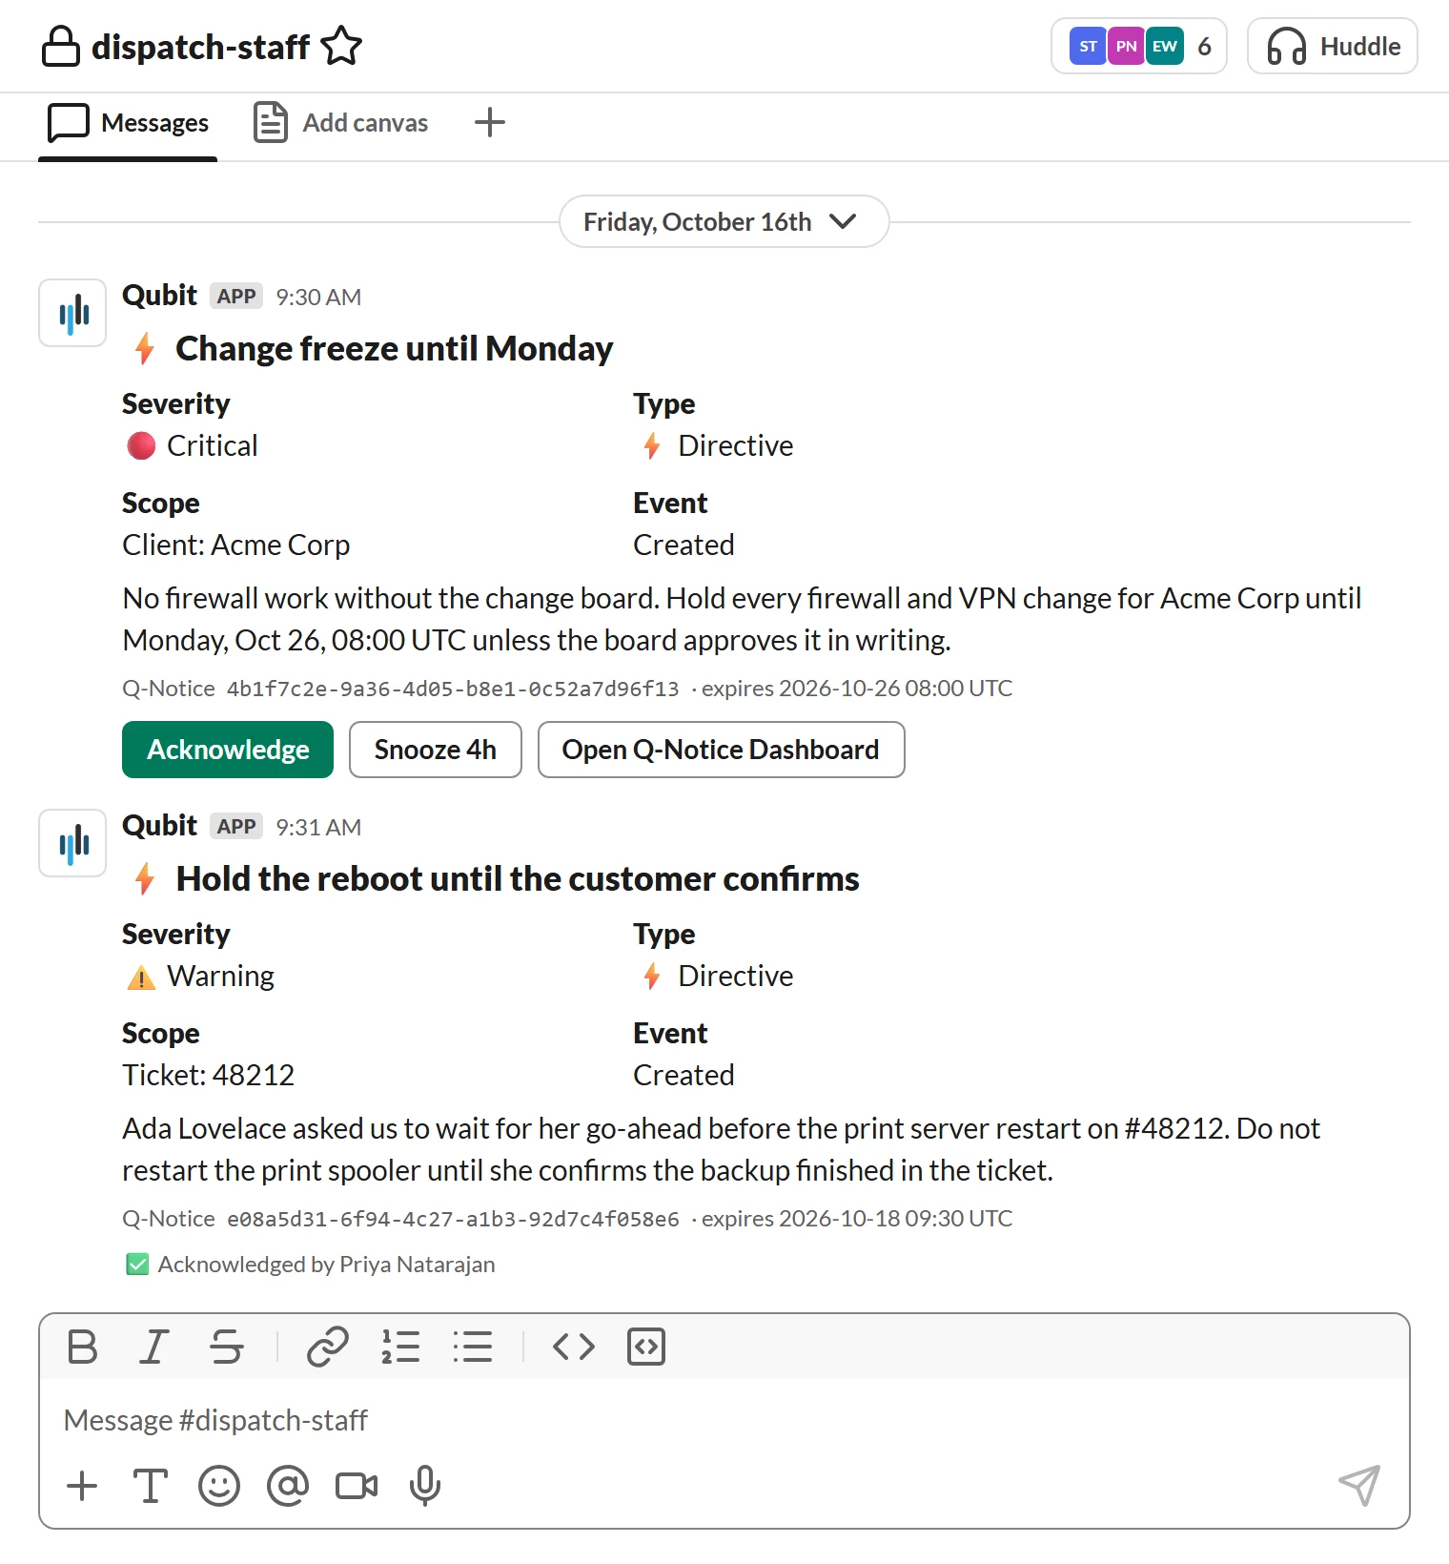Switch to the Messages tab

coord(128,123)
